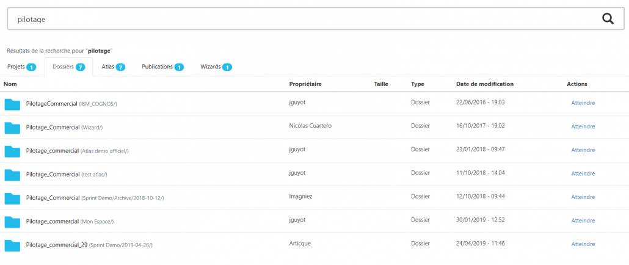Open the Mon Espace folder icon
Screen dimensions: 629x265
coord(12,221)
